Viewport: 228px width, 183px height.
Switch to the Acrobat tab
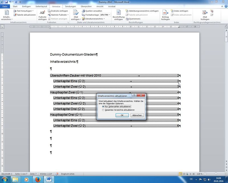[112, 6]
